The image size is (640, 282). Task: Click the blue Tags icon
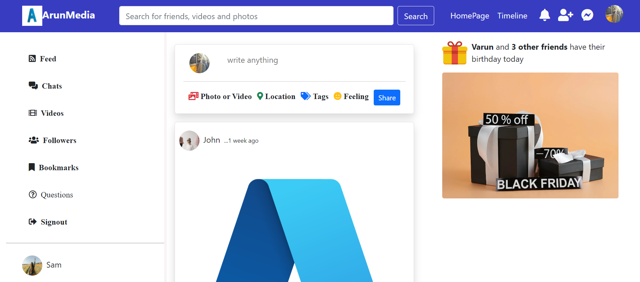(306, 96)
